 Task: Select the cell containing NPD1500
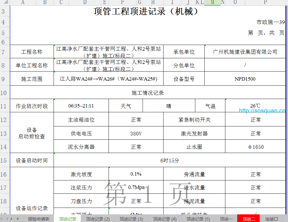click(245, 79)
